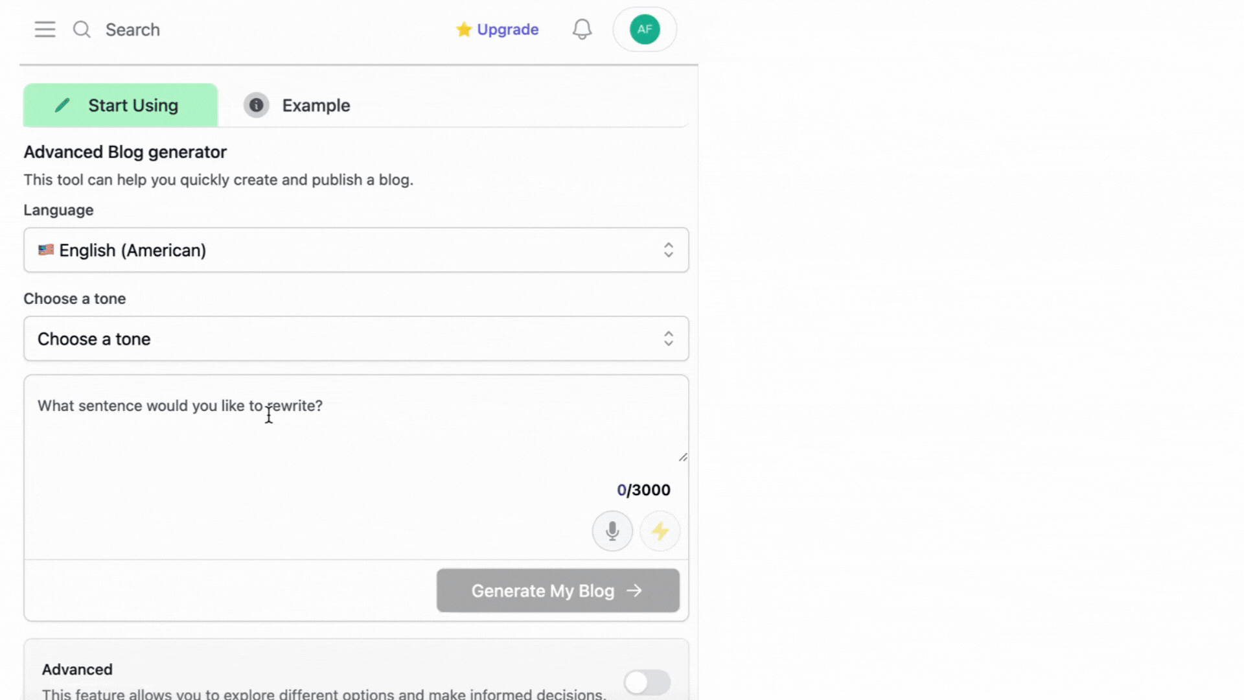Click the Language dropdown arrows

click(x=668, y=250)
